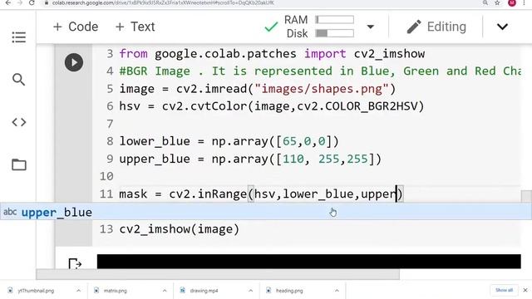Open the code snippets panel
Screen dimensions: 532x299
click(x=18, y=122)
